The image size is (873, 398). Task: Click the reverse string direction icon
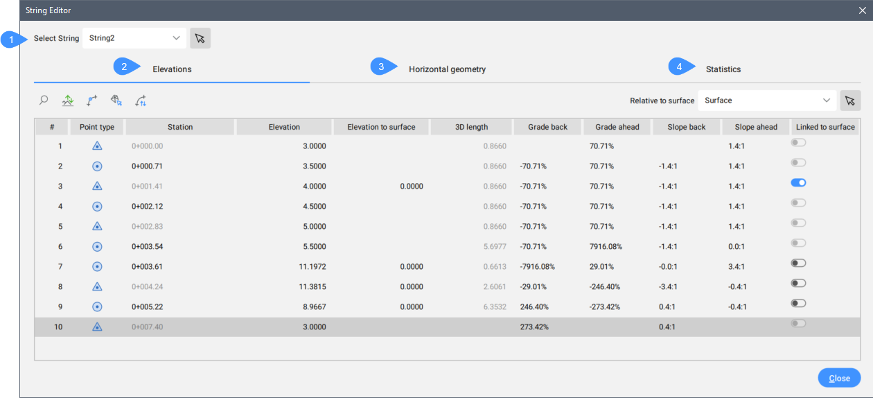pyautogui.click(x=141, y=101)
